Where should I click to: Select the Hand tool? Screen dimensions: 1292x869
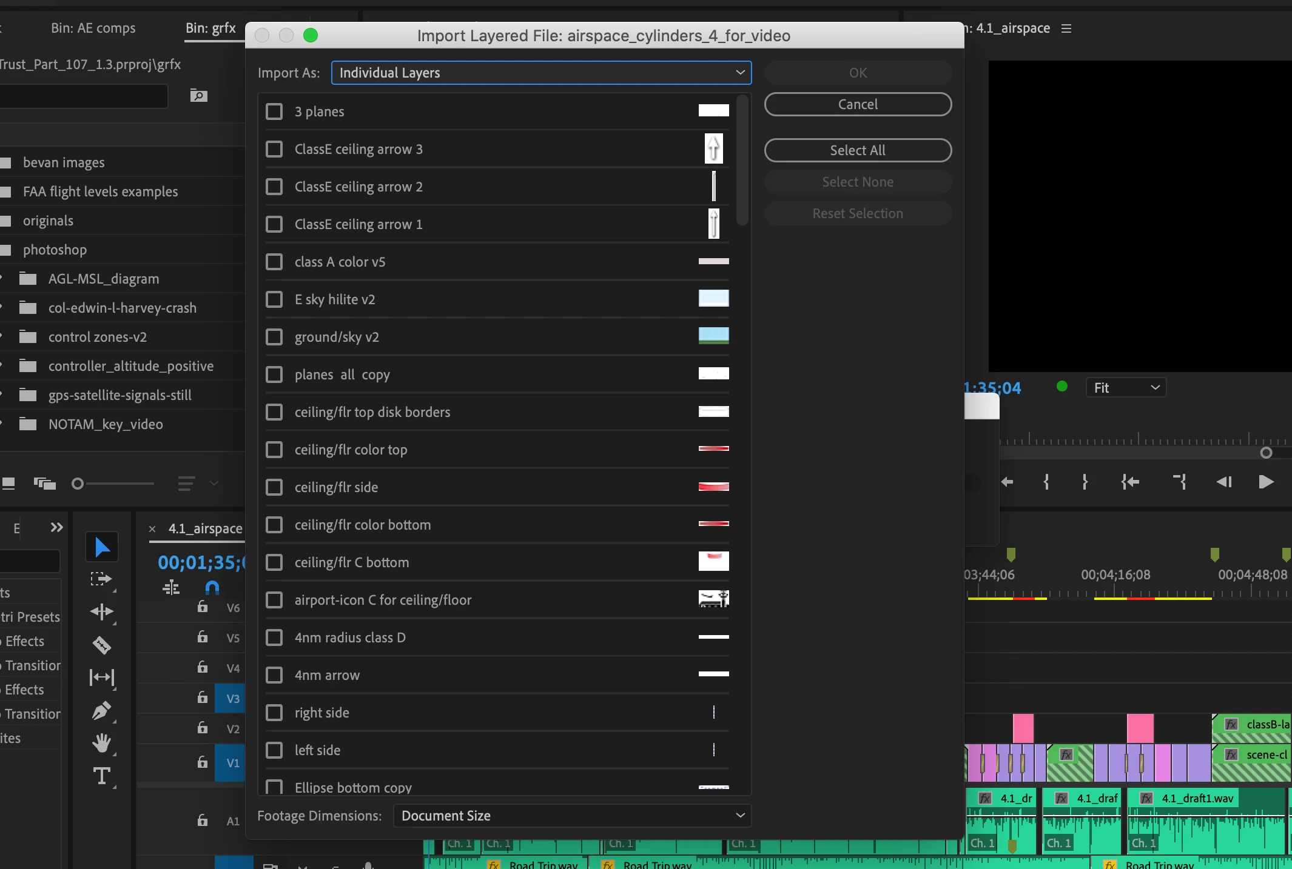[x=101, y=743]
